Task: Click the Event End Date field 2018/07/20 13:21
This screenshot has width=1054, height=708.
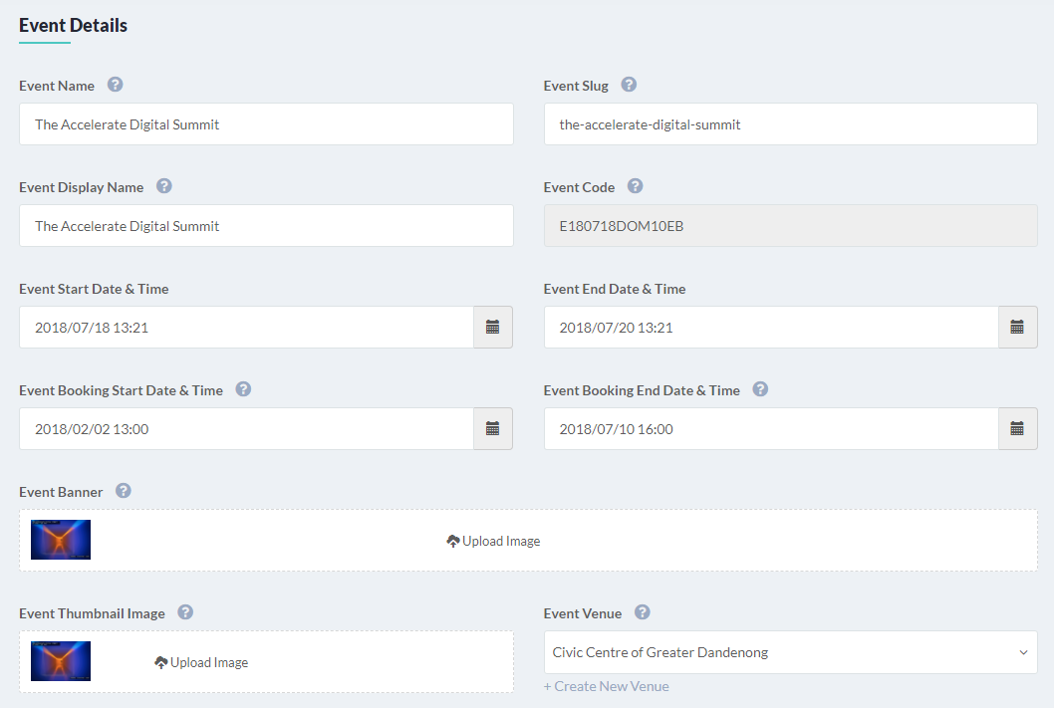Action: 771,328
